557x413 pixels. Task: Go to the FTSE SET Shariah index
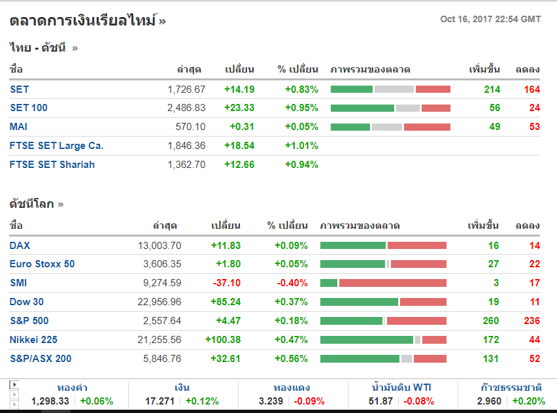pyautogui.click(x=52, y=165)
